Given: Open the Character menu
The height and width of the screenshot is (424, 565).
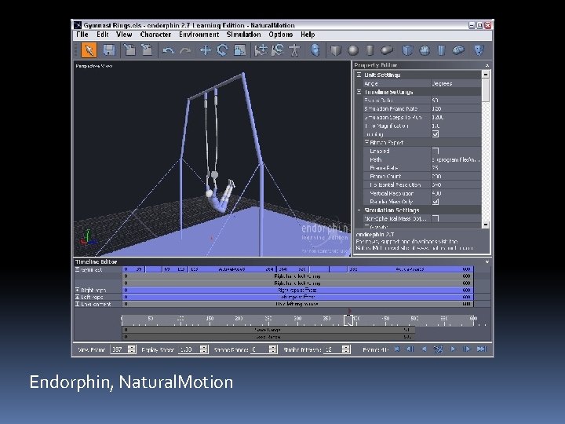Looking at the screenshot, I should point(155,35).
